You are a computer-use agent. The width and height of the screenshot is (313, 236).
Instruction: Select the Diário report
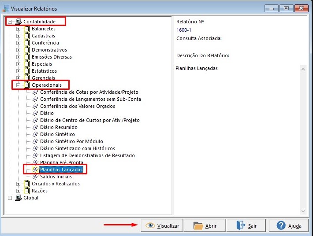47,113
